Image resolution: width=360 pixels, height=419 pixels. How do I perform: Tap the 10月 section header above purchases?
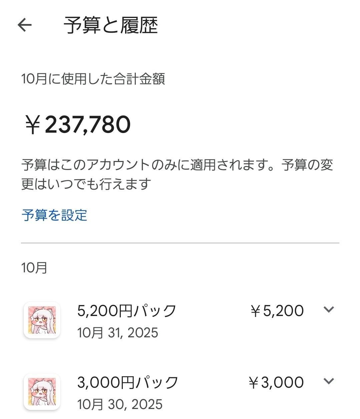pos(34,268)
